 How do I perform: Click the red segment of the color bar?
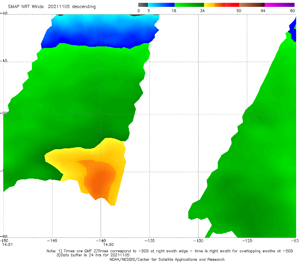point(232,5)
